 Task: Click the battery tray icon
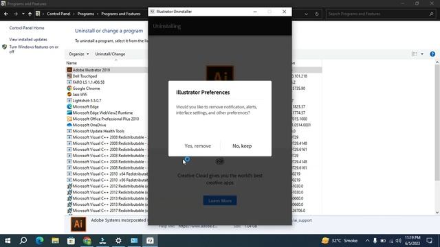[383, 241]
